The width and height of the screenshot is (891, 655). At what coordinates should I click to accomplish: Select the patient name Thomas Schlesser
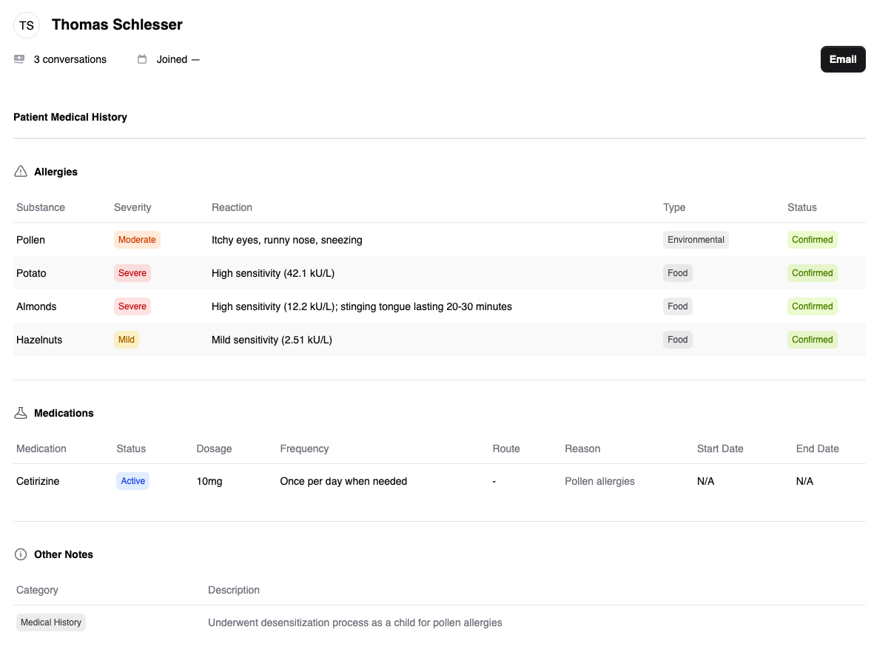(x=117, y=24)
